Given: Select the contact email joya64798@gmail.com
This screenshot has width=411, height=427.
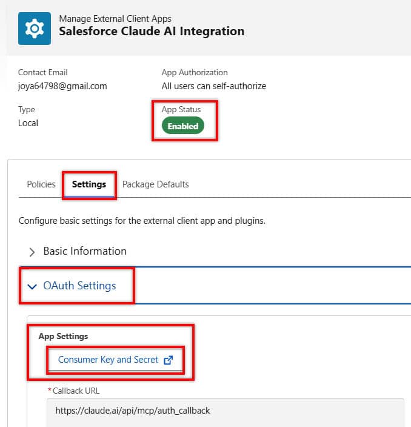Looking at the screenshot, I should (62, 86).
